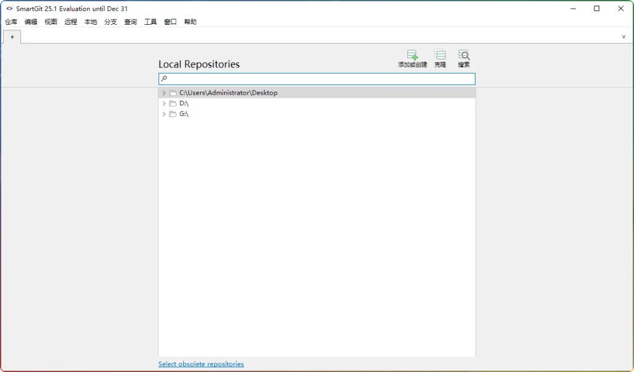Viewport: 634px width, 372px height.
Task: Expand the G:\ tree entry
Action: [x=163, y=113]
